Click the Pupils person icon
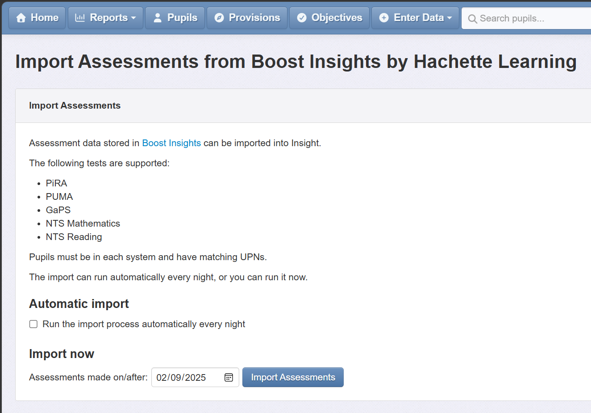Viewport: 591px width, 413px height. 157,18
